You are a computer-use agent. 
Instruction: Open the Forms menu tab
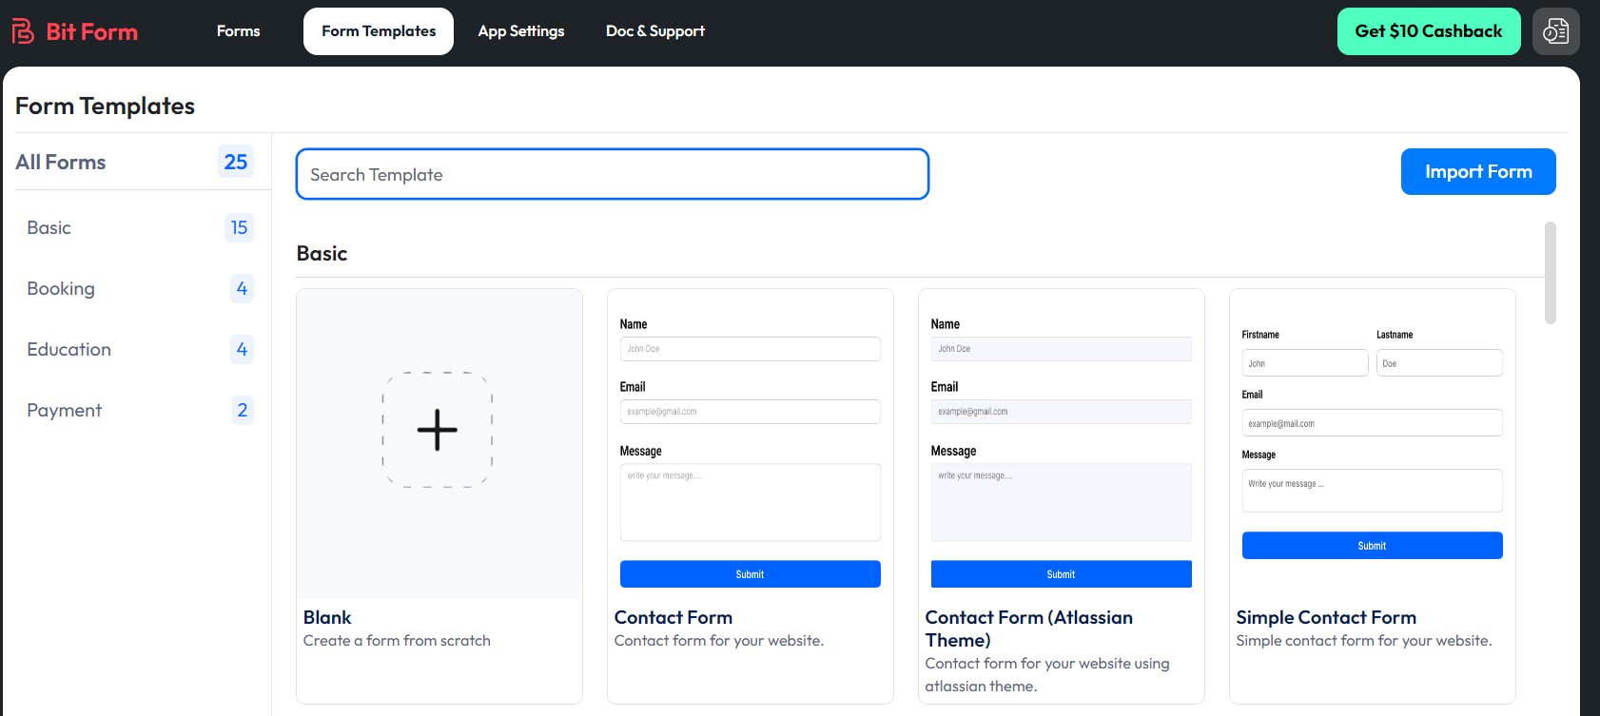pyautogui.click(x=238, y=31)
